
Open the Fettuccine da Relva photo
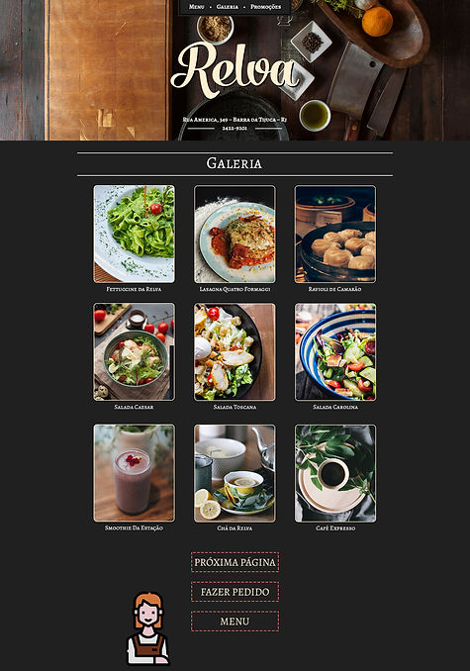tap(135, 235)
